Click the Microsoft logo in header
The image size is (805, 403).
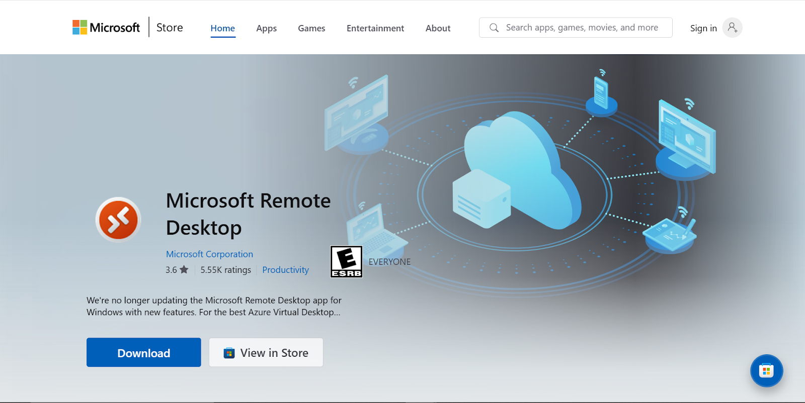click(x=106, y=28)
